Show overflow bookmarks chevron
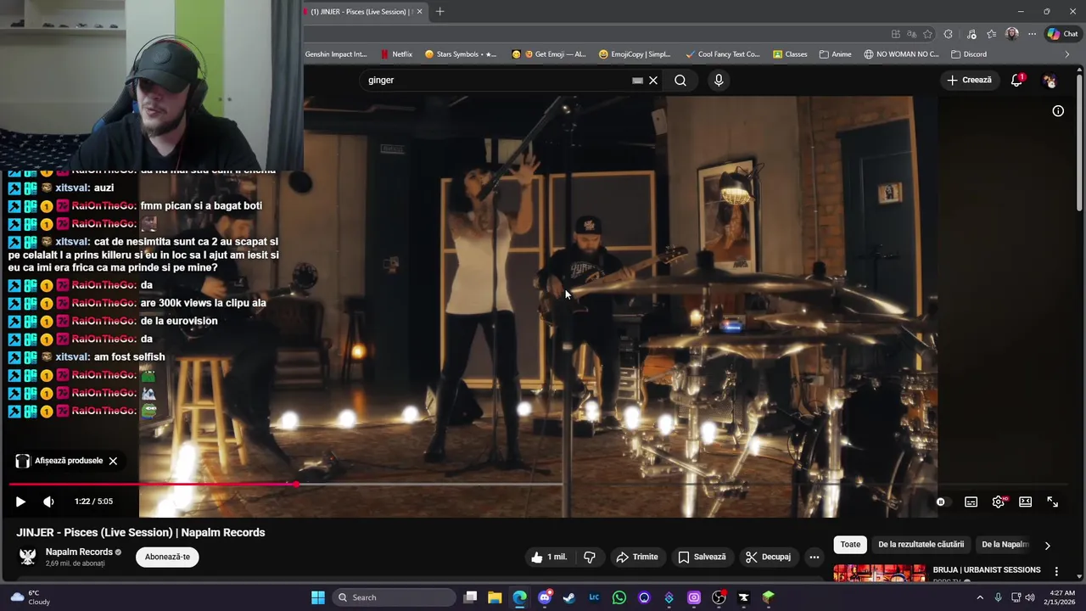The height and width of the screenshot is (611, 1086). pos(1066,54)
